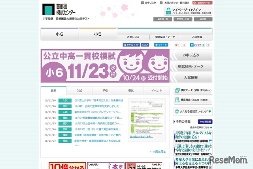
Task: Click the 11/27 小6・小5 promo banner at bottom
Action: point(144,165)
